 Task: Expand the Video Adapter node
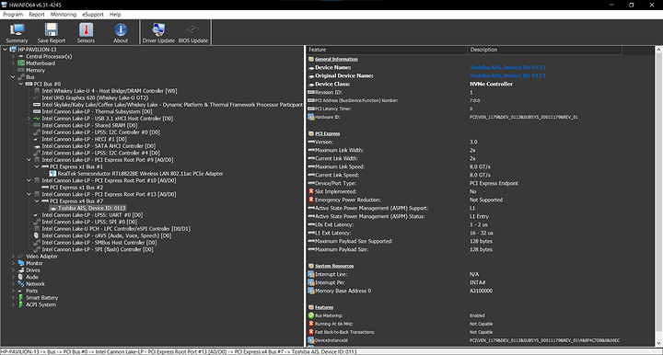[13, 257]
